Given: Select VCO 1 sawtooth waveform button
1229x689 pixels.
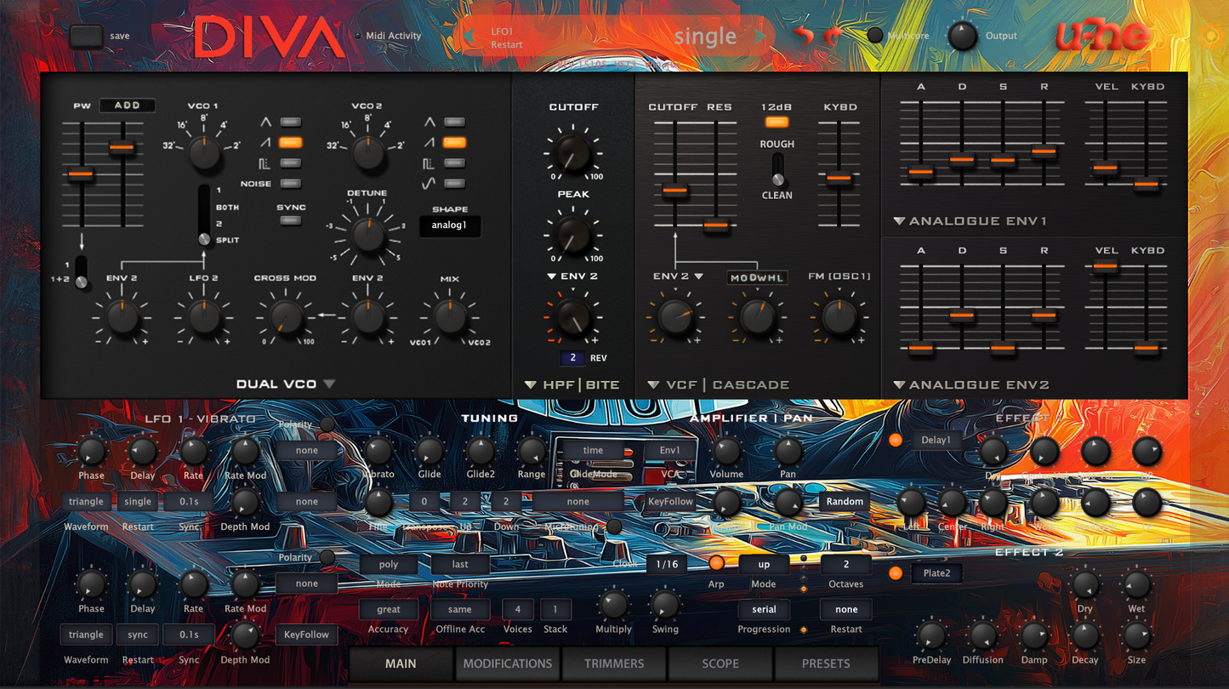Looking at the screenshot, I should tap(290, 142).
